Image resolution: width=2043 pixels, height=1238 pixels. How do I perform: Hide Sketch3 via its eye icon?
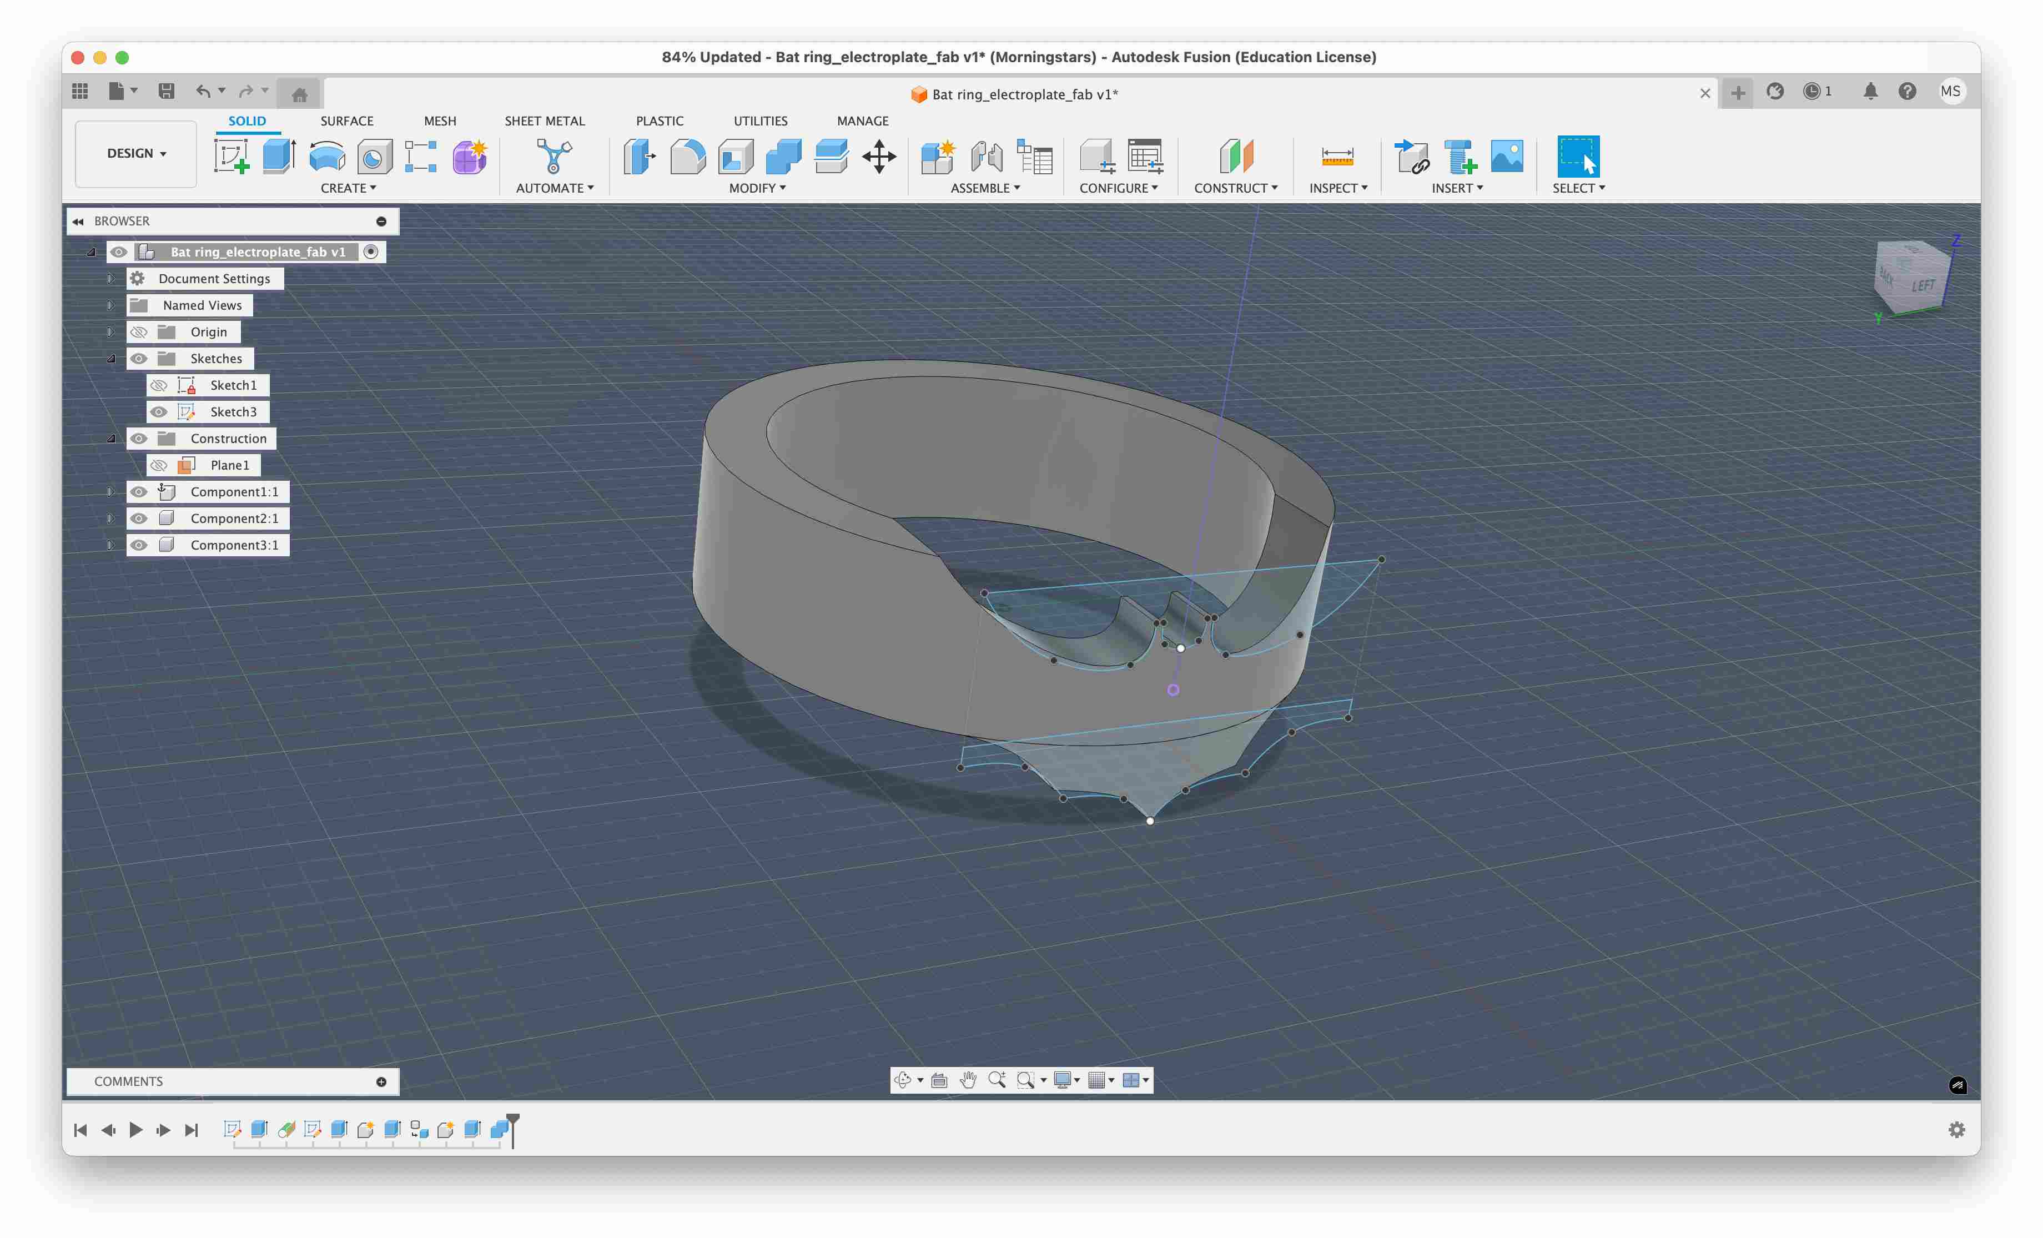[x=158, y=411]
